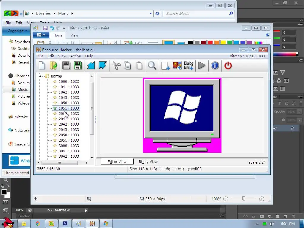Open a file with the folder icon in Resource Hacker

pos(53,66)
